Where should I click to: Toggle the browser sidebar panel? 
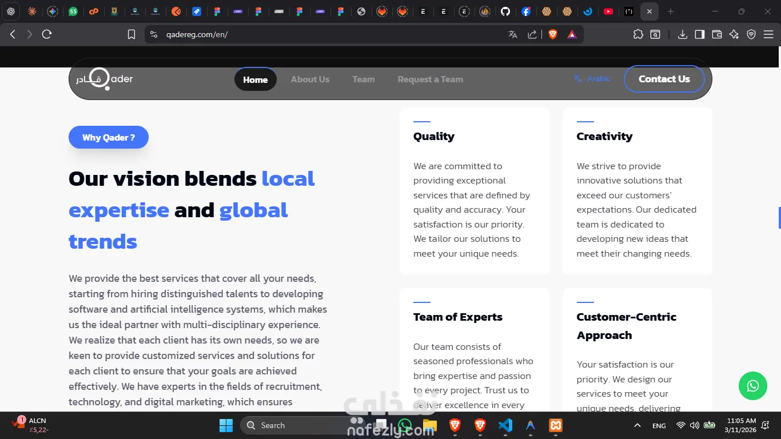pyautogui.click(x=699, y=34)
